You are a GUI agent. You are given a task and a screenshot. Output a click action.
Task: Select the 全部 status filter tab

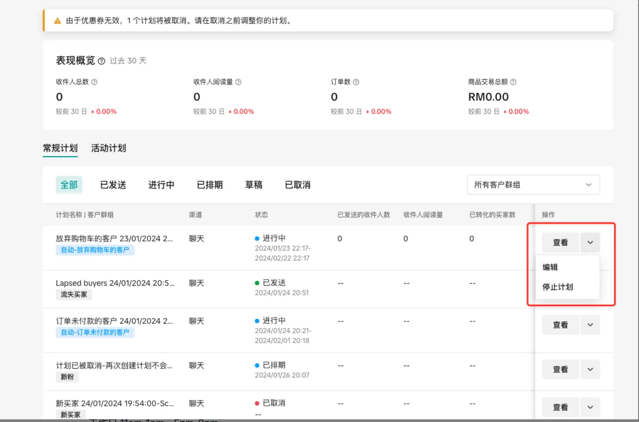69,185
